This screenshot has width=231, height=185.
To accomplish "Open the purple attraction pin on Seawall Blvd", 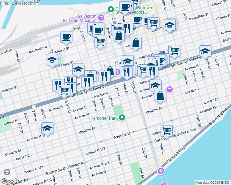I will (x=161, y=171).
